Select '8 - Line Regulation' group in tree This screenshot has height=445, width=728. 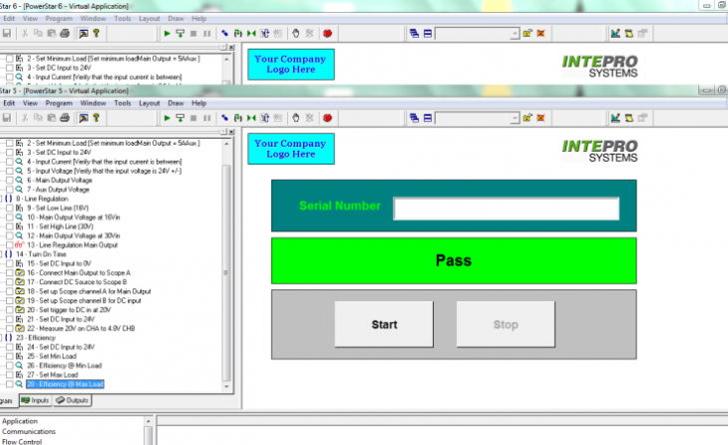pos(42,199)
